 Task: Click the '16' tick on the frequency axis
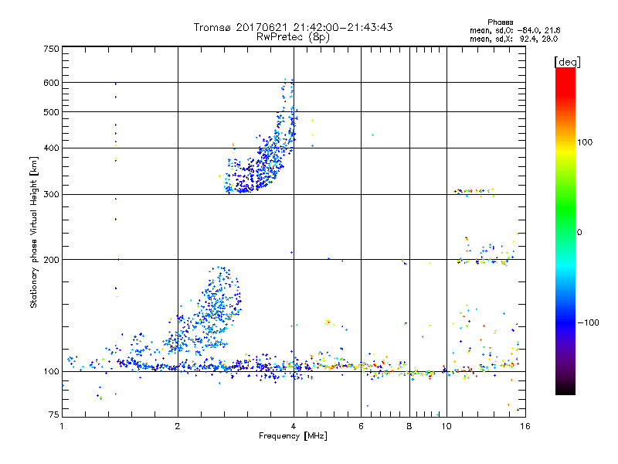pyautogui.click(x=525, y=426)
